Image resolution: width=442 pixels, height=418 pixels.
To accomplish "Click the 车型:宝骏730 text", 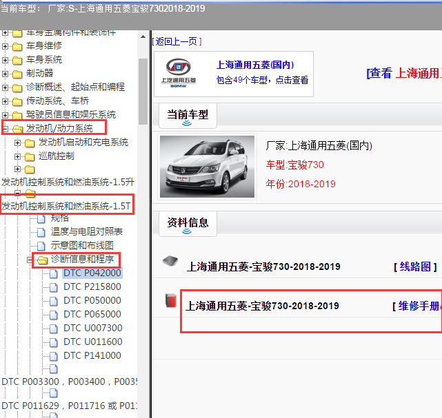I will click(294, 165).
